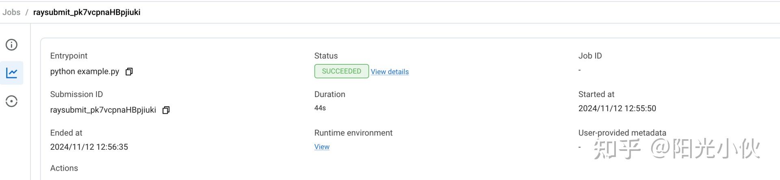Open the info icon in sidebar
The height and width of the screenshot is (180, 780).
(x=11, y=44)
